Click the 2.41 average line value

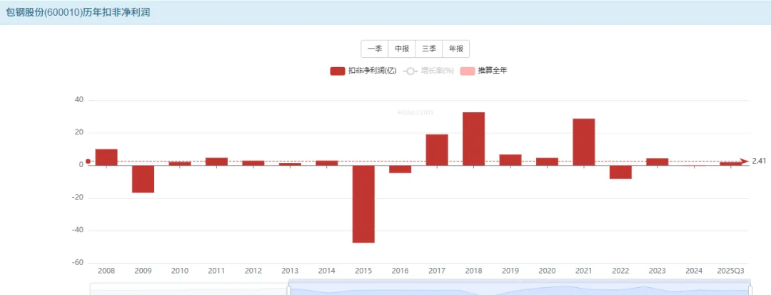(759, 161)
